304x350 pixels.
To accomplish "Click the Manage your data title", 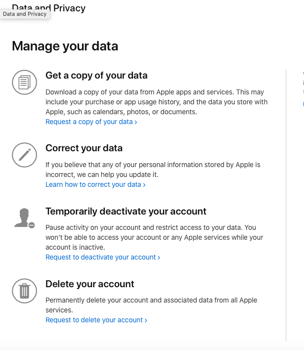I will click(65, 46).
